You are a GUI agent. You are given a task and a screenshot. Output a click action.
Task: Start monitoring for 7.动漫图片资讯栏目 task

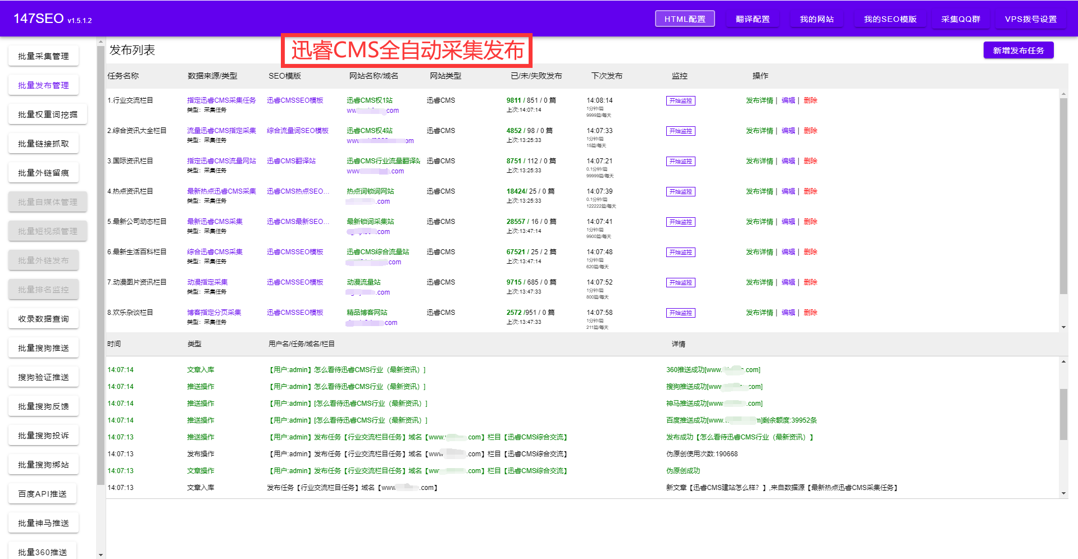pos(680,283)
